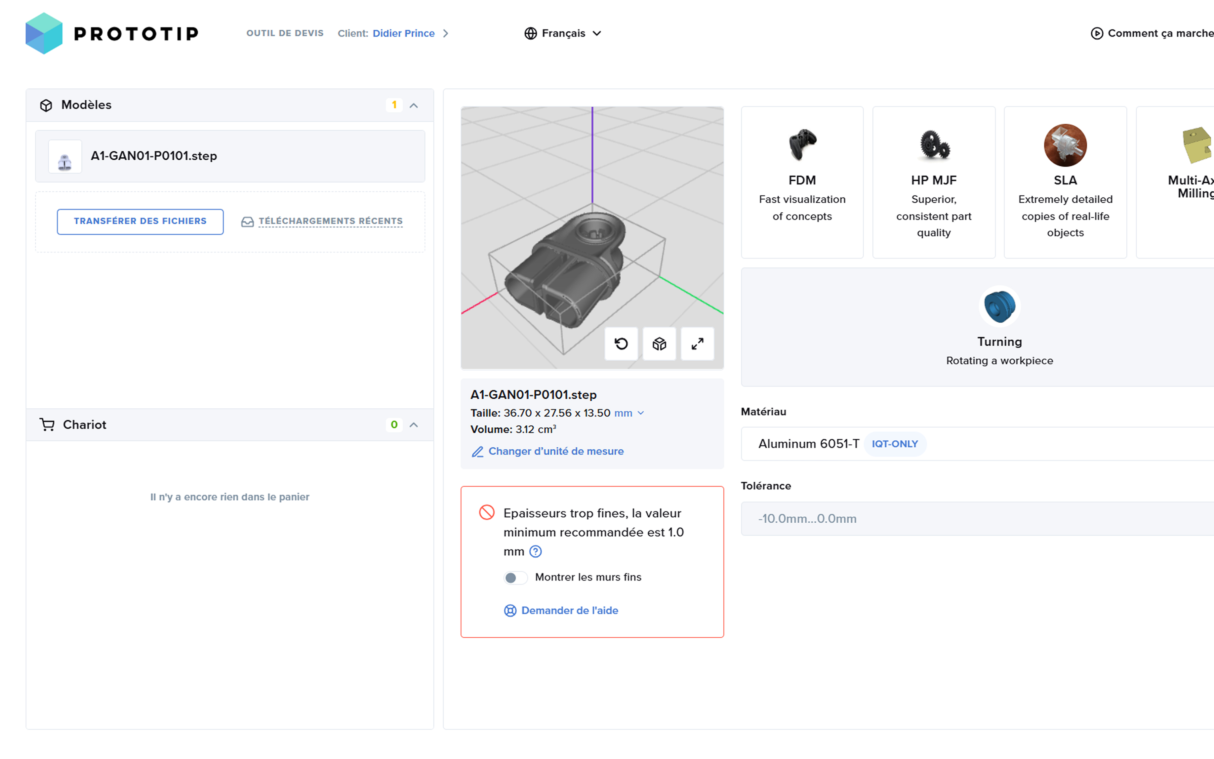
Task: Click the A1-GAN01-P0101.step model thumbnail
Action: pos(65,157)
